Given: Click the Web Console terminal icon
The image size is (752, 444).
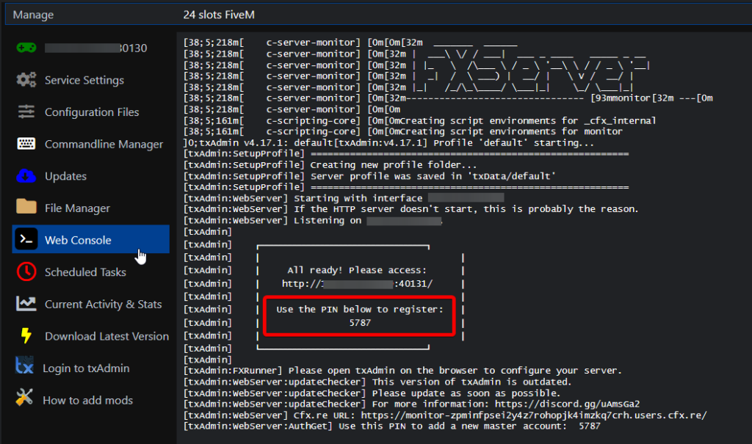Looking at the screenshot, I should (x=26, y=239).
